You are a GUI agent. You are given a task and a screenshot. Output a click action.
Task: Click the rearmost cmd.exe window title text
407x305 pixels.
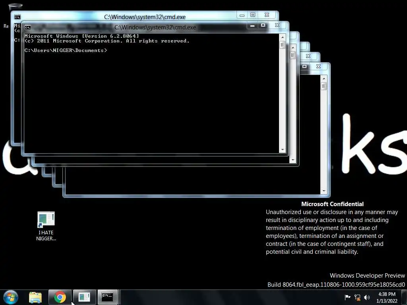click(x=145, y=17)
